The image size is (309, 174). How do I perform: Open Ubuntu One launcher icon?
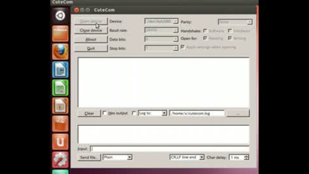(60, 142)
